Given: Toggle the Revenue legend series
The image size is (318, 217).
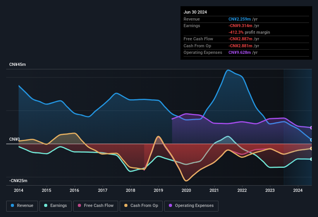Looking at the screenshot, I should coord(22,206).
